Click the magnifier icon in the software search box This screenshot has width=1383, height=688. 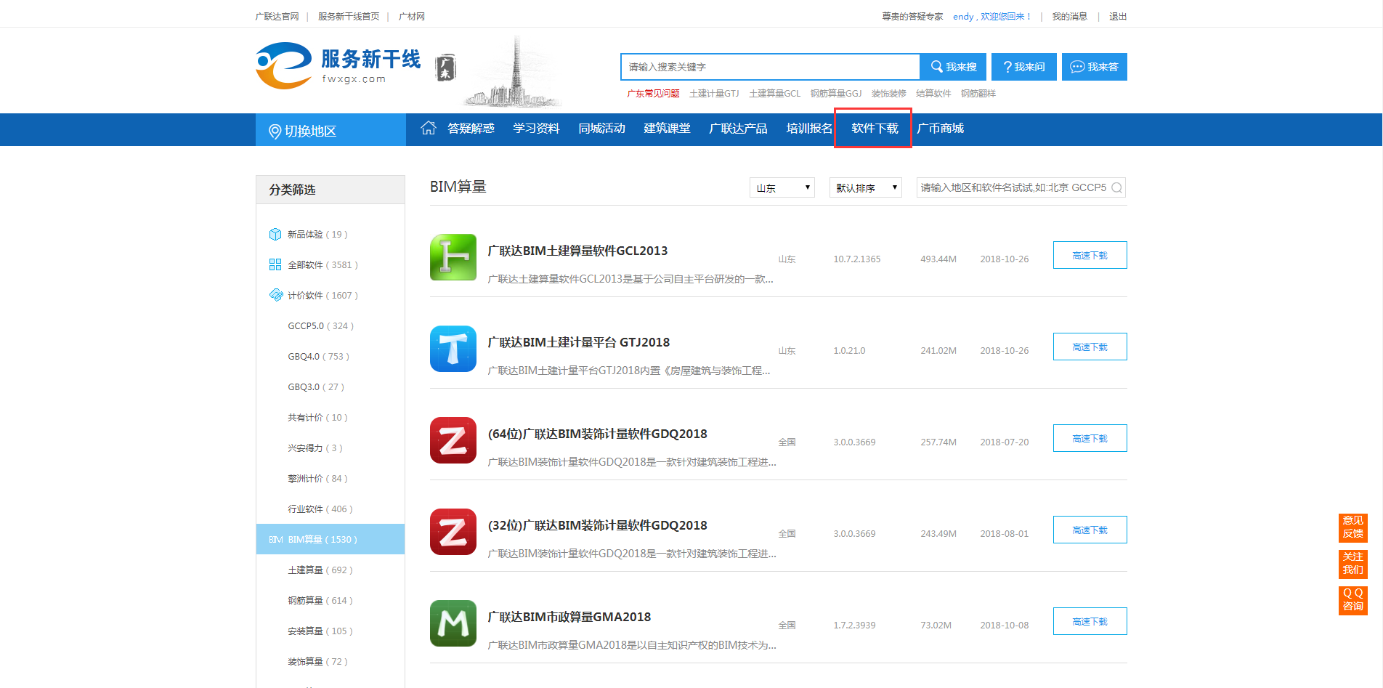pos(1116,188)
